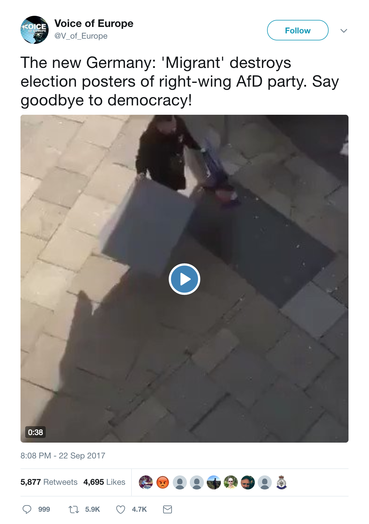
Task: Like the tweet with the heart icon
Action: point(121,509)
